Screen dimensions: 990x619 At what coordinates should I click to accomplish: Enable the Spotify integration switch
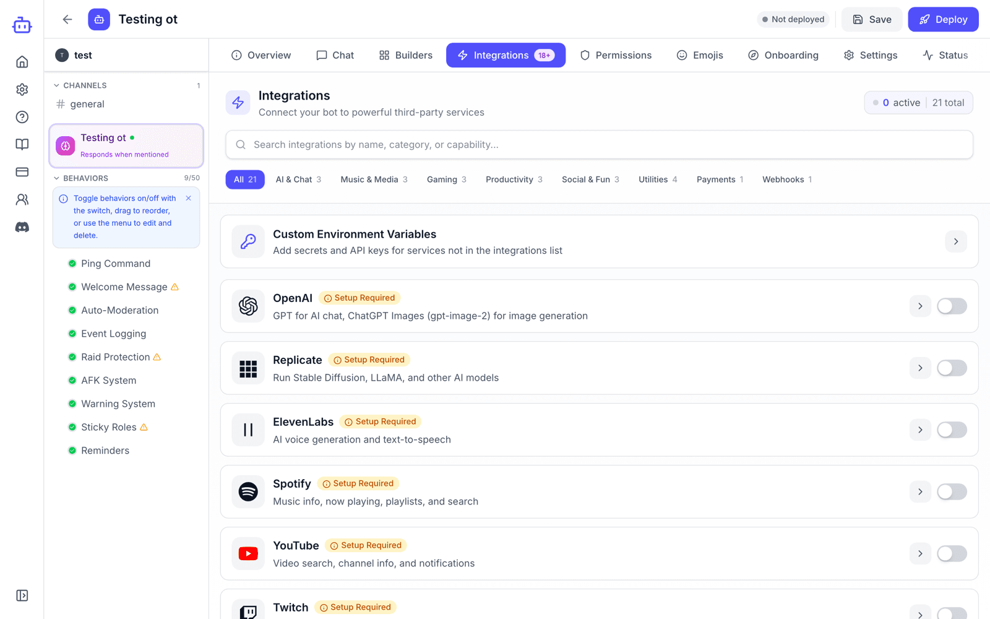click(x=952, y=491)
